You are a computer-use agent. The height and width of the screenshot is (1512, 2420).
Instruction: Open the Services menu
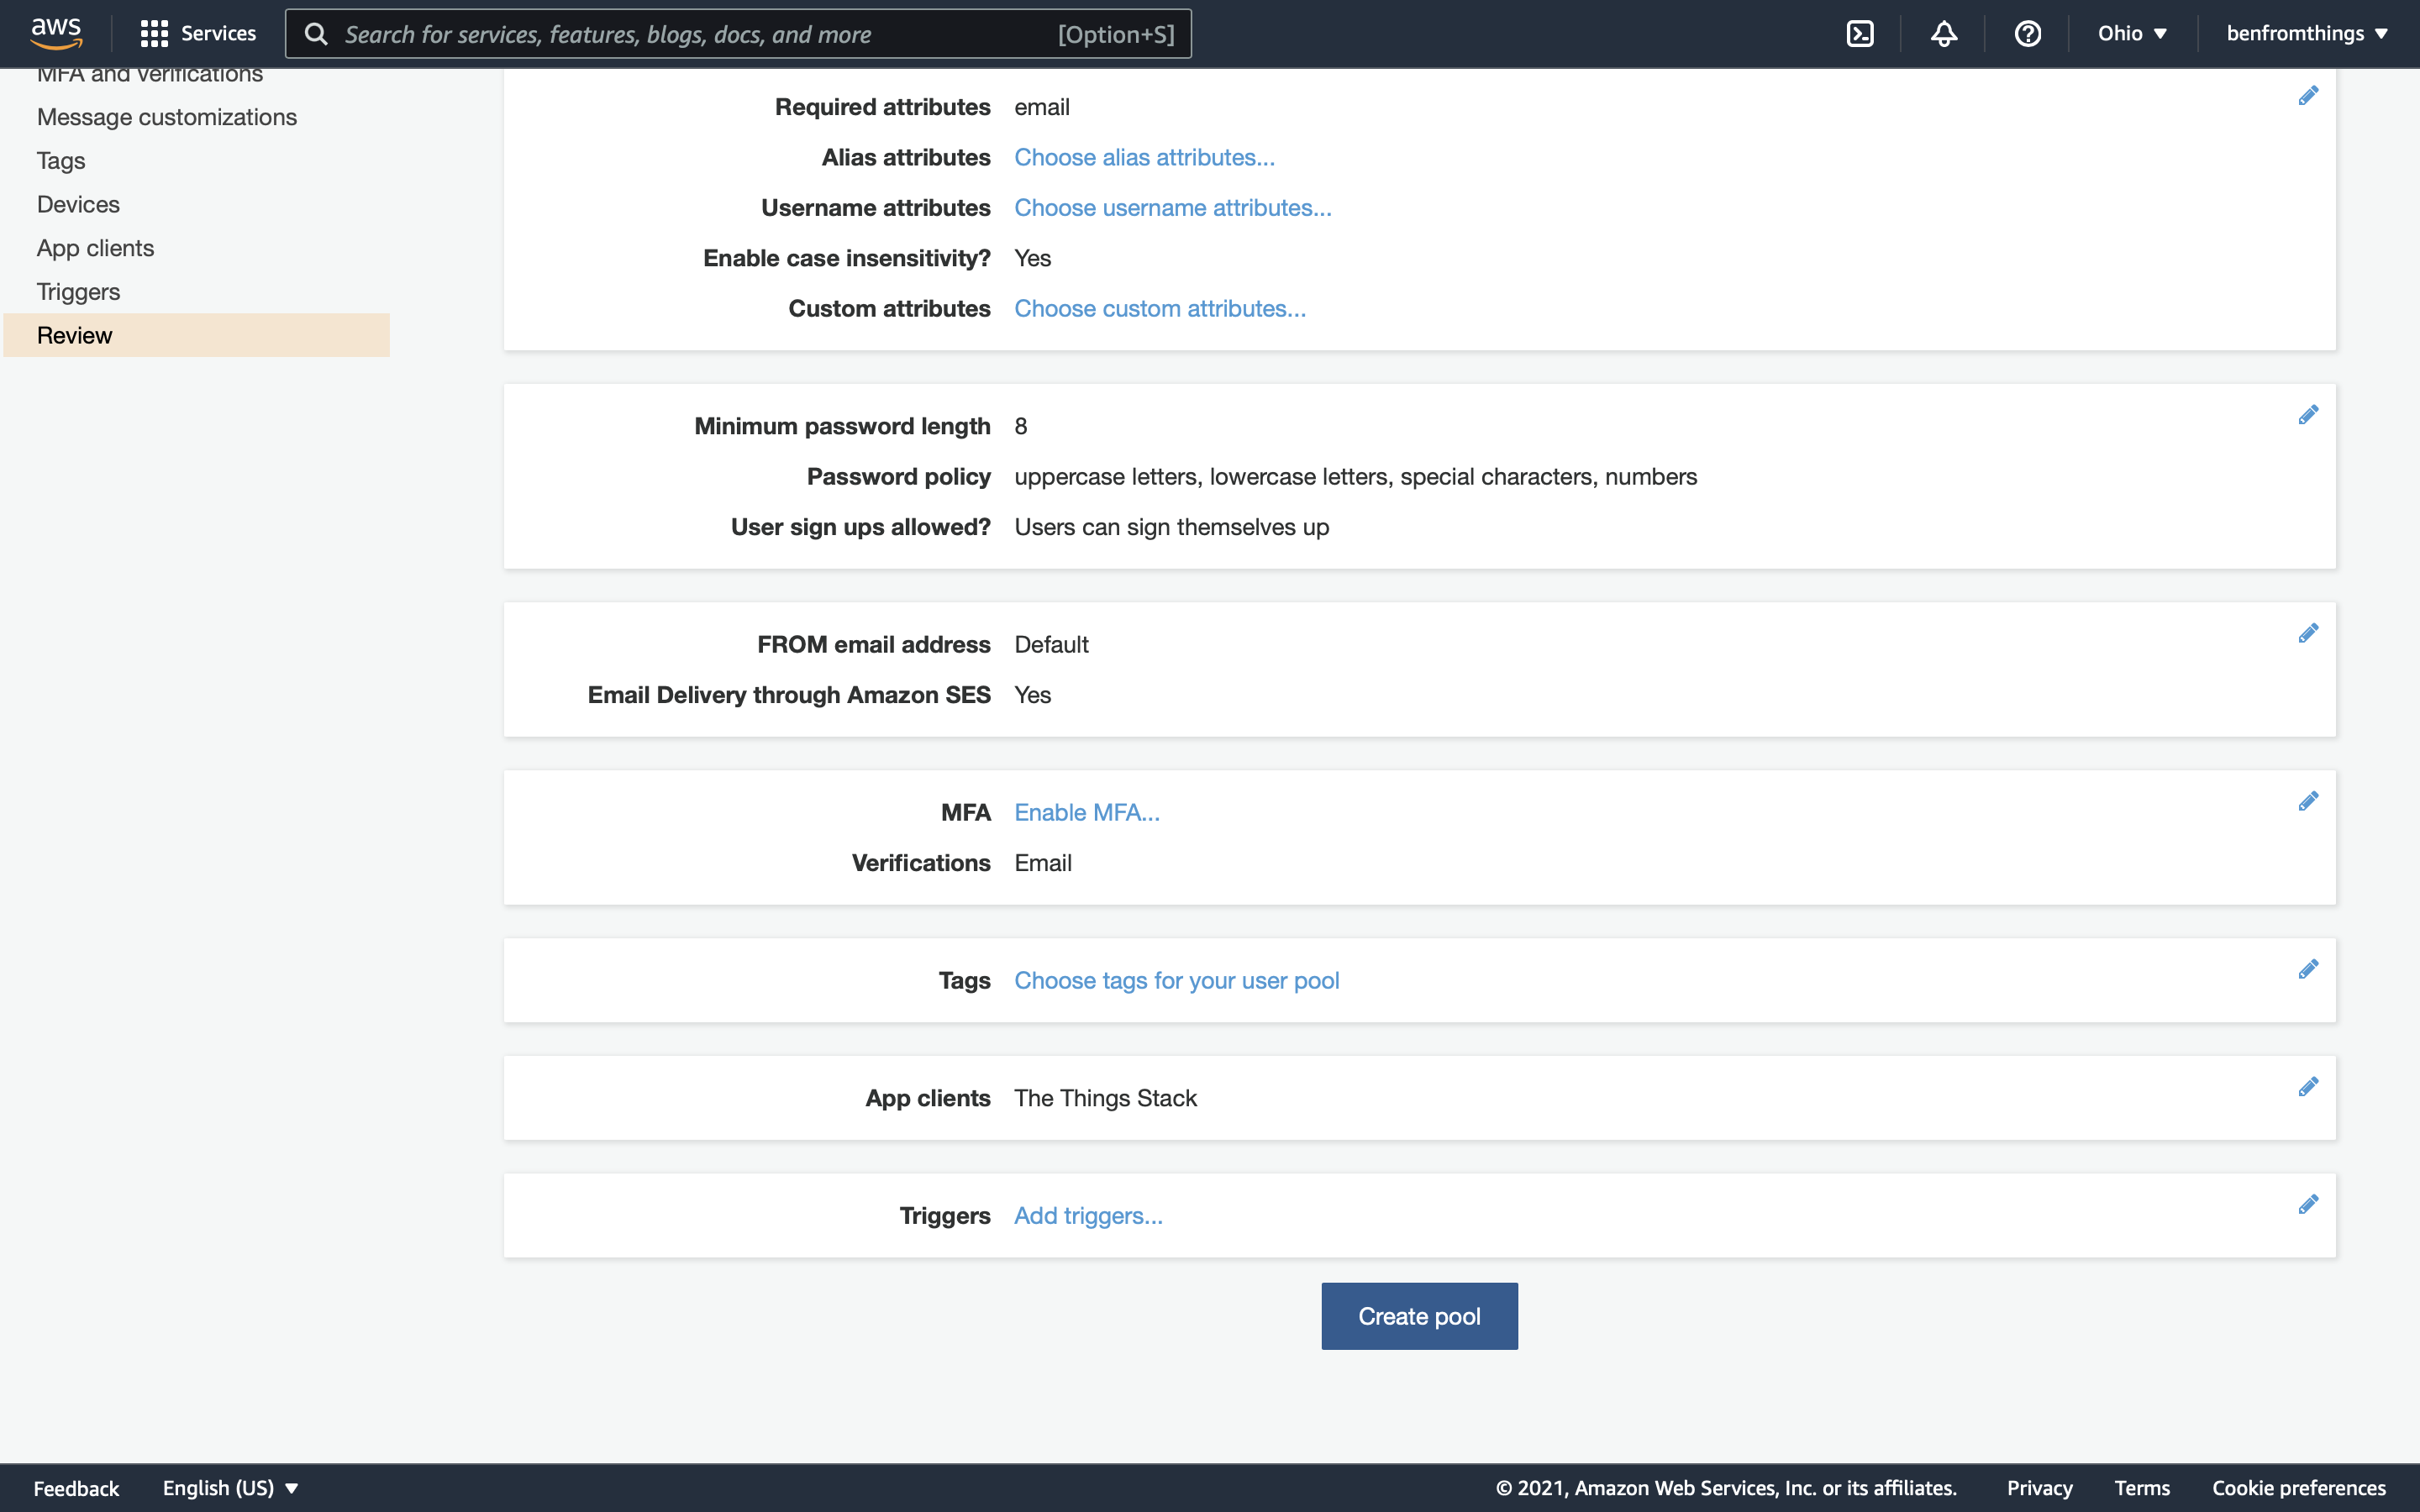tap(198, 34)
